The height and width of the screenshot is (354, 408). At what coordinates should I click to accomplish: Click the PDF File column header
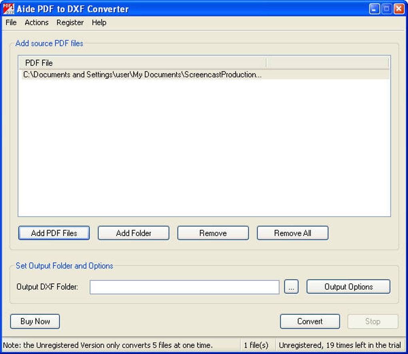pos(142,63)
